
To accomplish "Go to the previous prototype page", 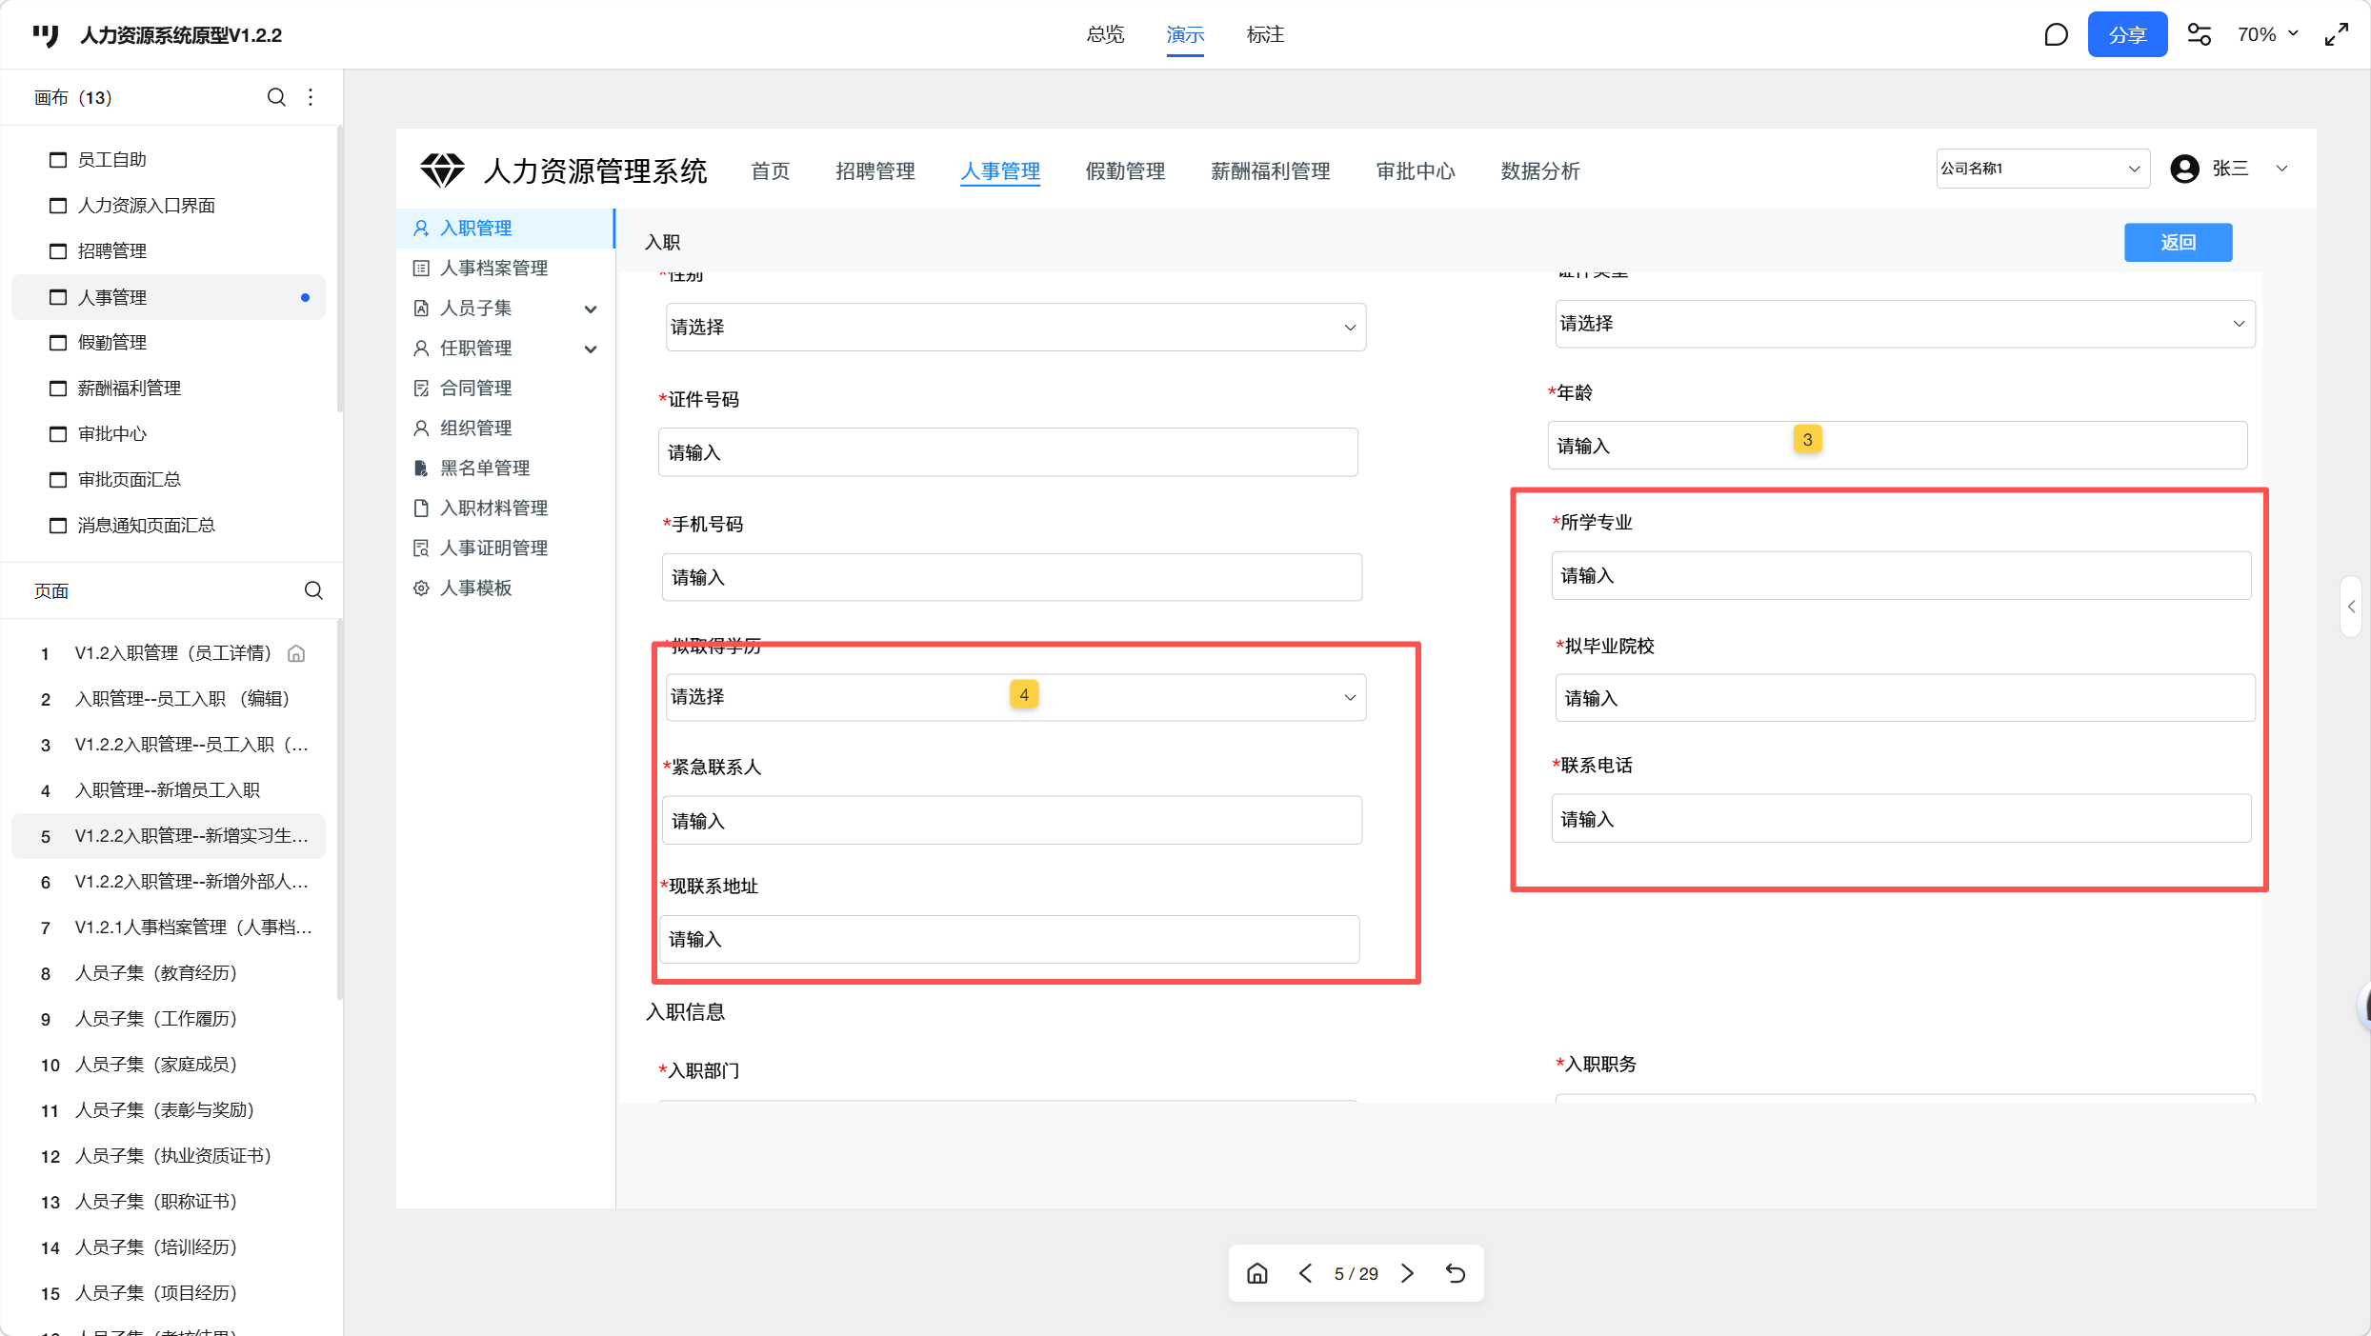I will pyautogui.click(x=1305, y=1273).
